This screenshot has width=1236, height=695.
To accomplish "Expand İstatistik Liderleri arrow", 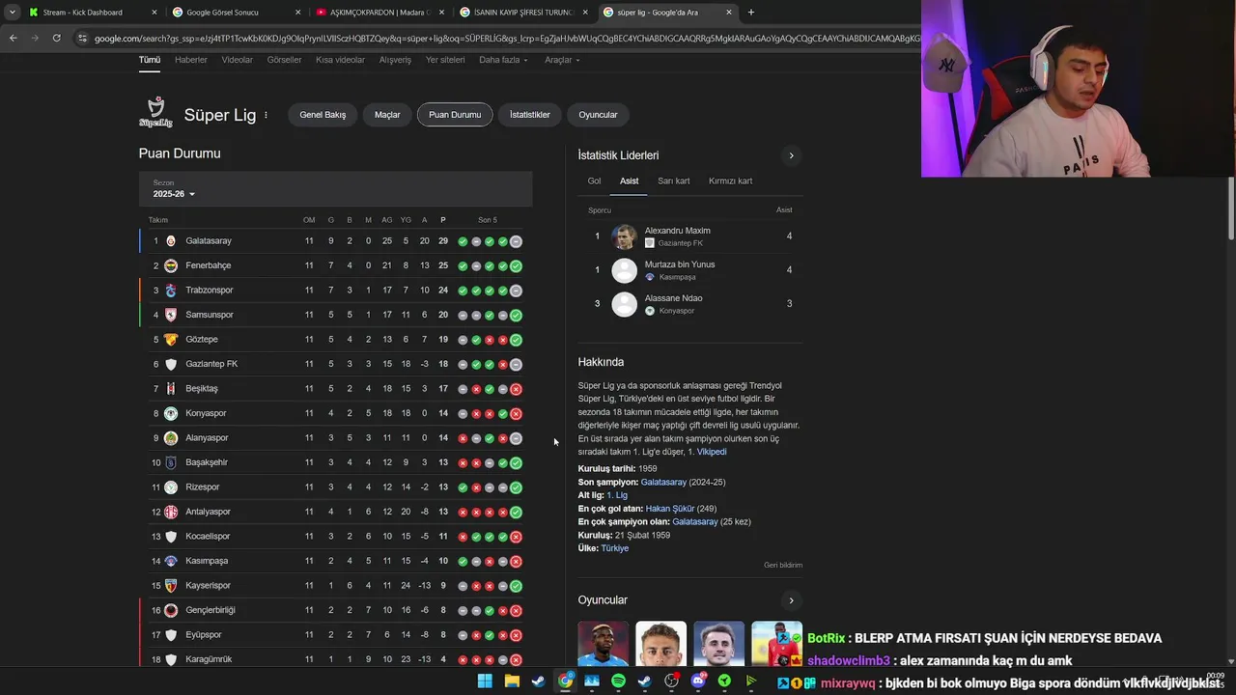I will [791, 155].
